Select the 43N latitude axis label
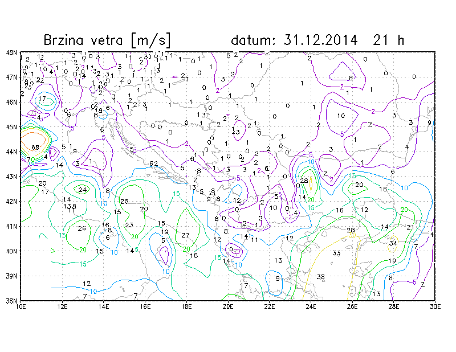Image resolution: width=456 pixels, height=352 pixels. click(x=11, y=177)
